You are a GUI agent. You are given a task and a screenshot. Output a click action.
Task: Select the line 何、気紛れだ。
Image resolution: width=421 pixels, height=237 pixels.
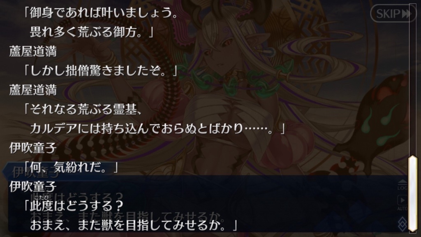[x=71, y=167]
